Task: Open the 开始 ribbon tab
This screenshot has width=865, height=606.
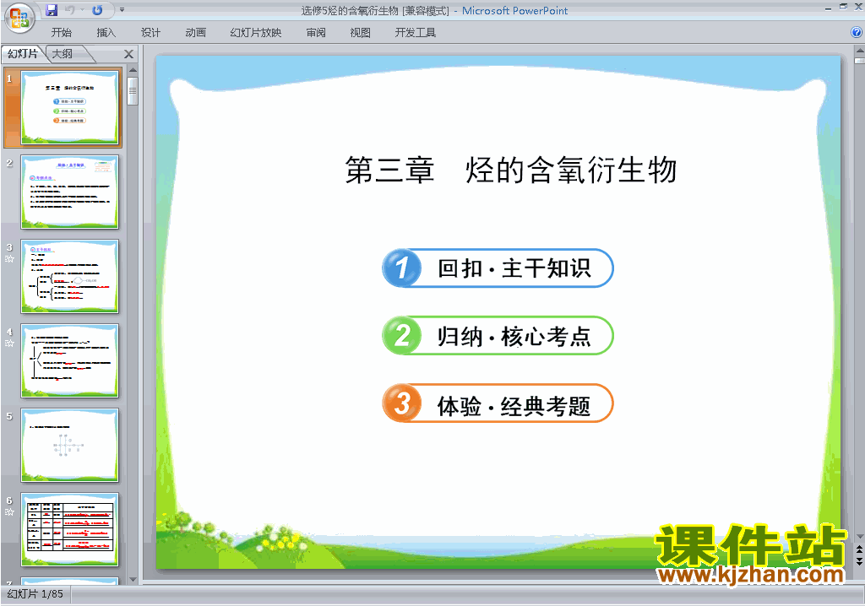Action: (61, 33)
